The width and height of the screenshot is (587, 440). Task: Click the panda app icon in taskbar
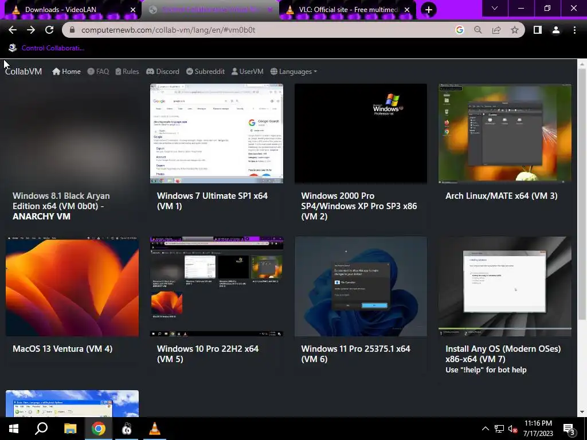(127, 429)
